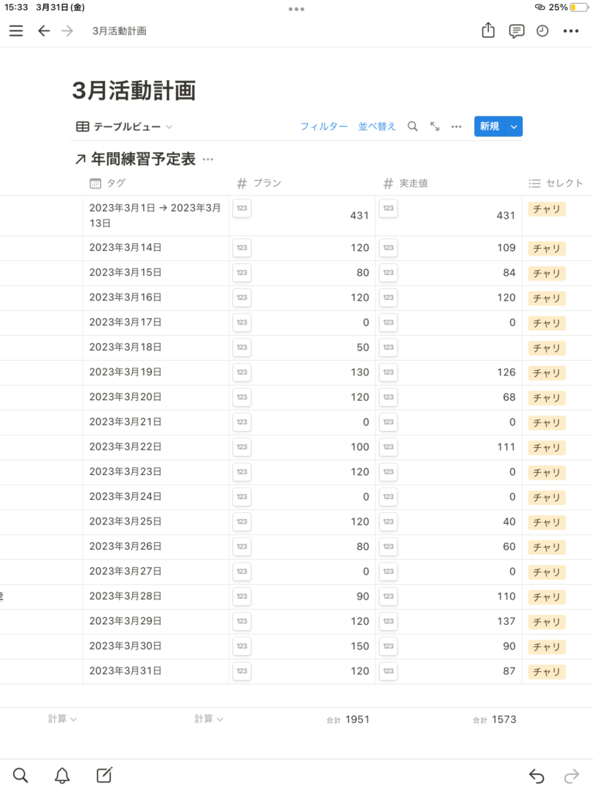This screenshot has width=593, height=791.
Task: Open notifications bell in bottom bar
Action: coord(62,776)
